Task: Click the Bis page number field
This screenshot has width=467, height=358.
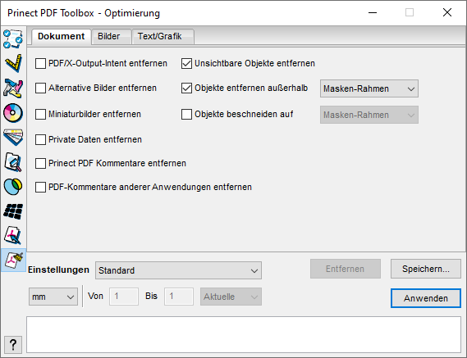Action: click(x=179, y=297)
